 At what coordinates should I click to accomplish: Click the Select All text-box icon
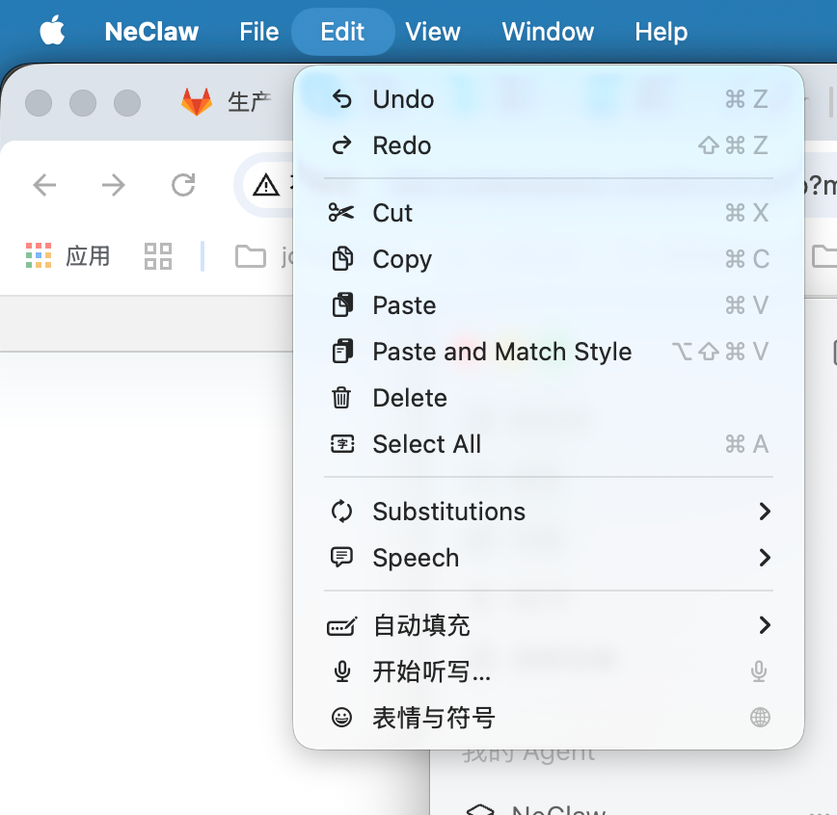342,444
